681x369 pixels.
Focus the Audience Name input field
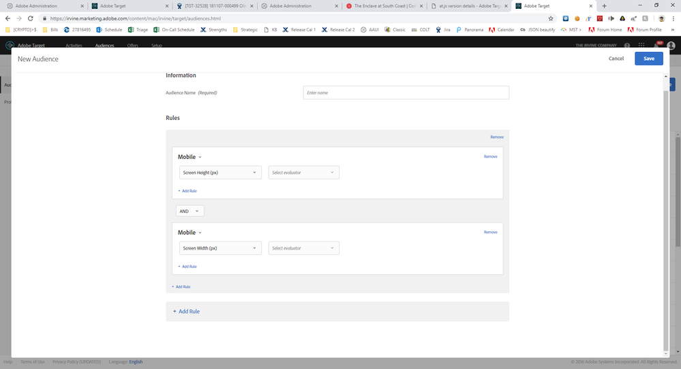point(406,93)
